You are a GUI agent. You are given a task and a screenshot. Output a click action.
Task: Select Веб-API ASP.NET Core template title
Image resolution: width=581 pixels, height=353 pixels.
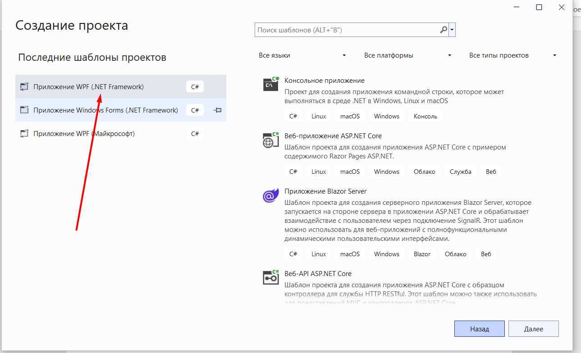318,274
